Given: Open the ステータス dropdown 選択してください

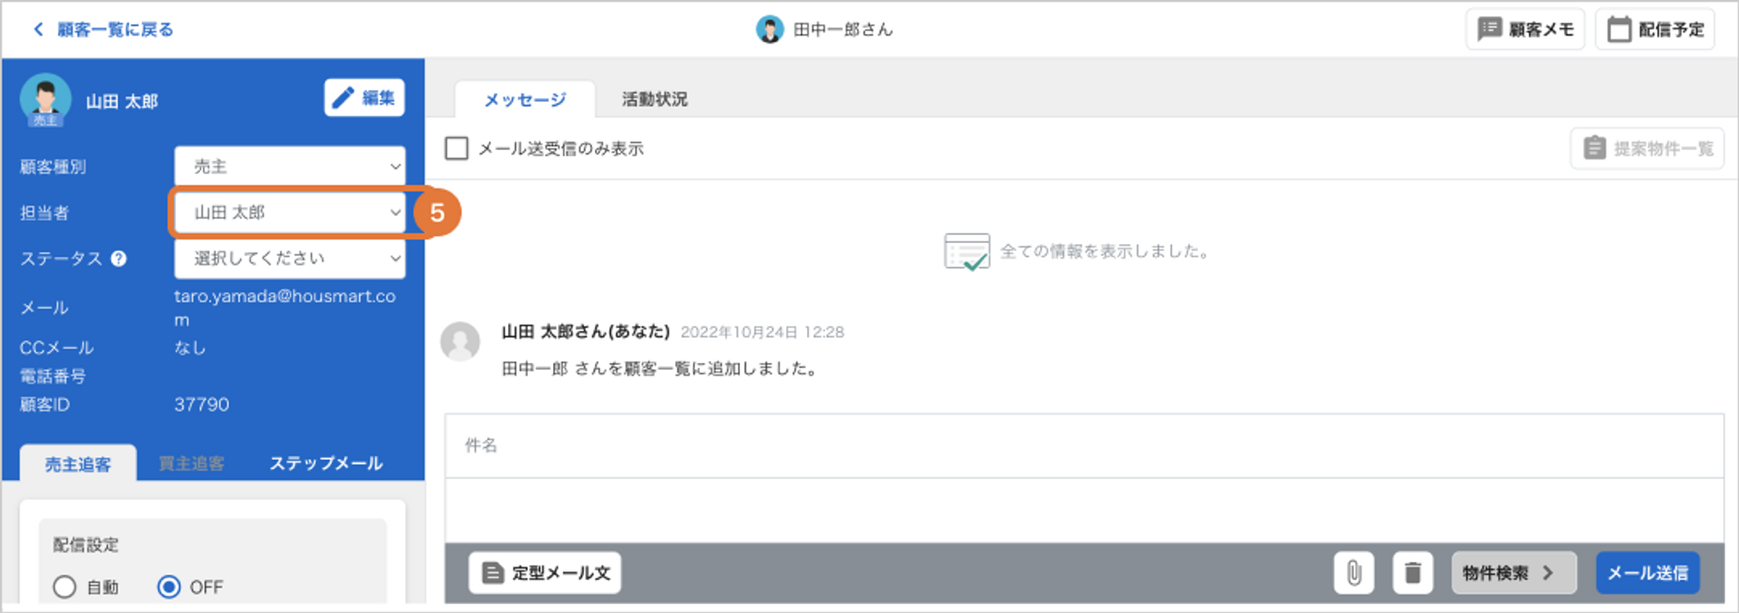Looking at the screenshot, I should pos(290,258).
